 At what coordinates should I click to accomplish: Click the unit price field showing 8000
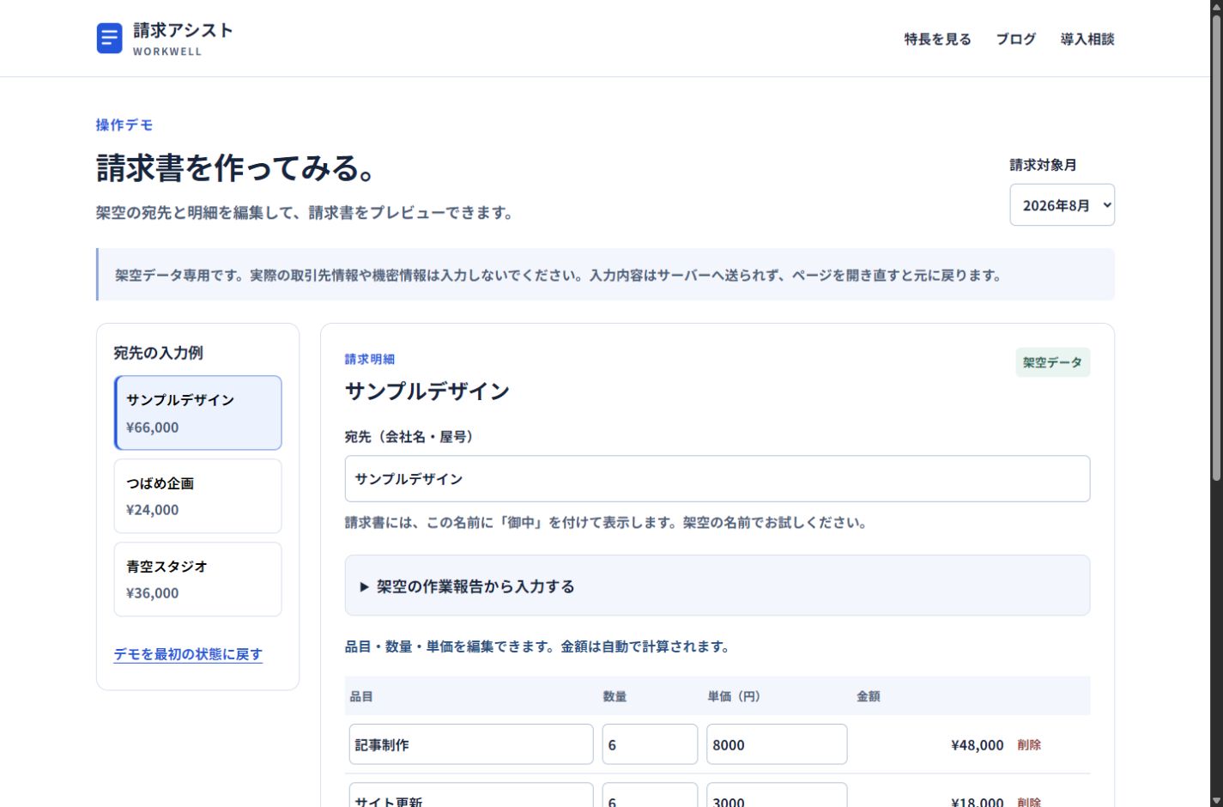[777, 744]
